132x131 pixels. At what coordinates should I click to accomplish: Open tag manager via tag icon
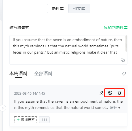(x=124, y=74)
